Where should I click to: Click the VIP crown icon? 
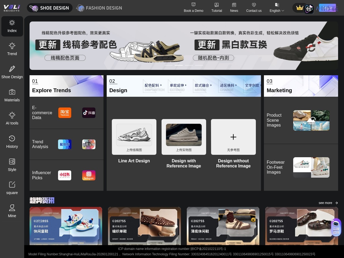(299, 8)
